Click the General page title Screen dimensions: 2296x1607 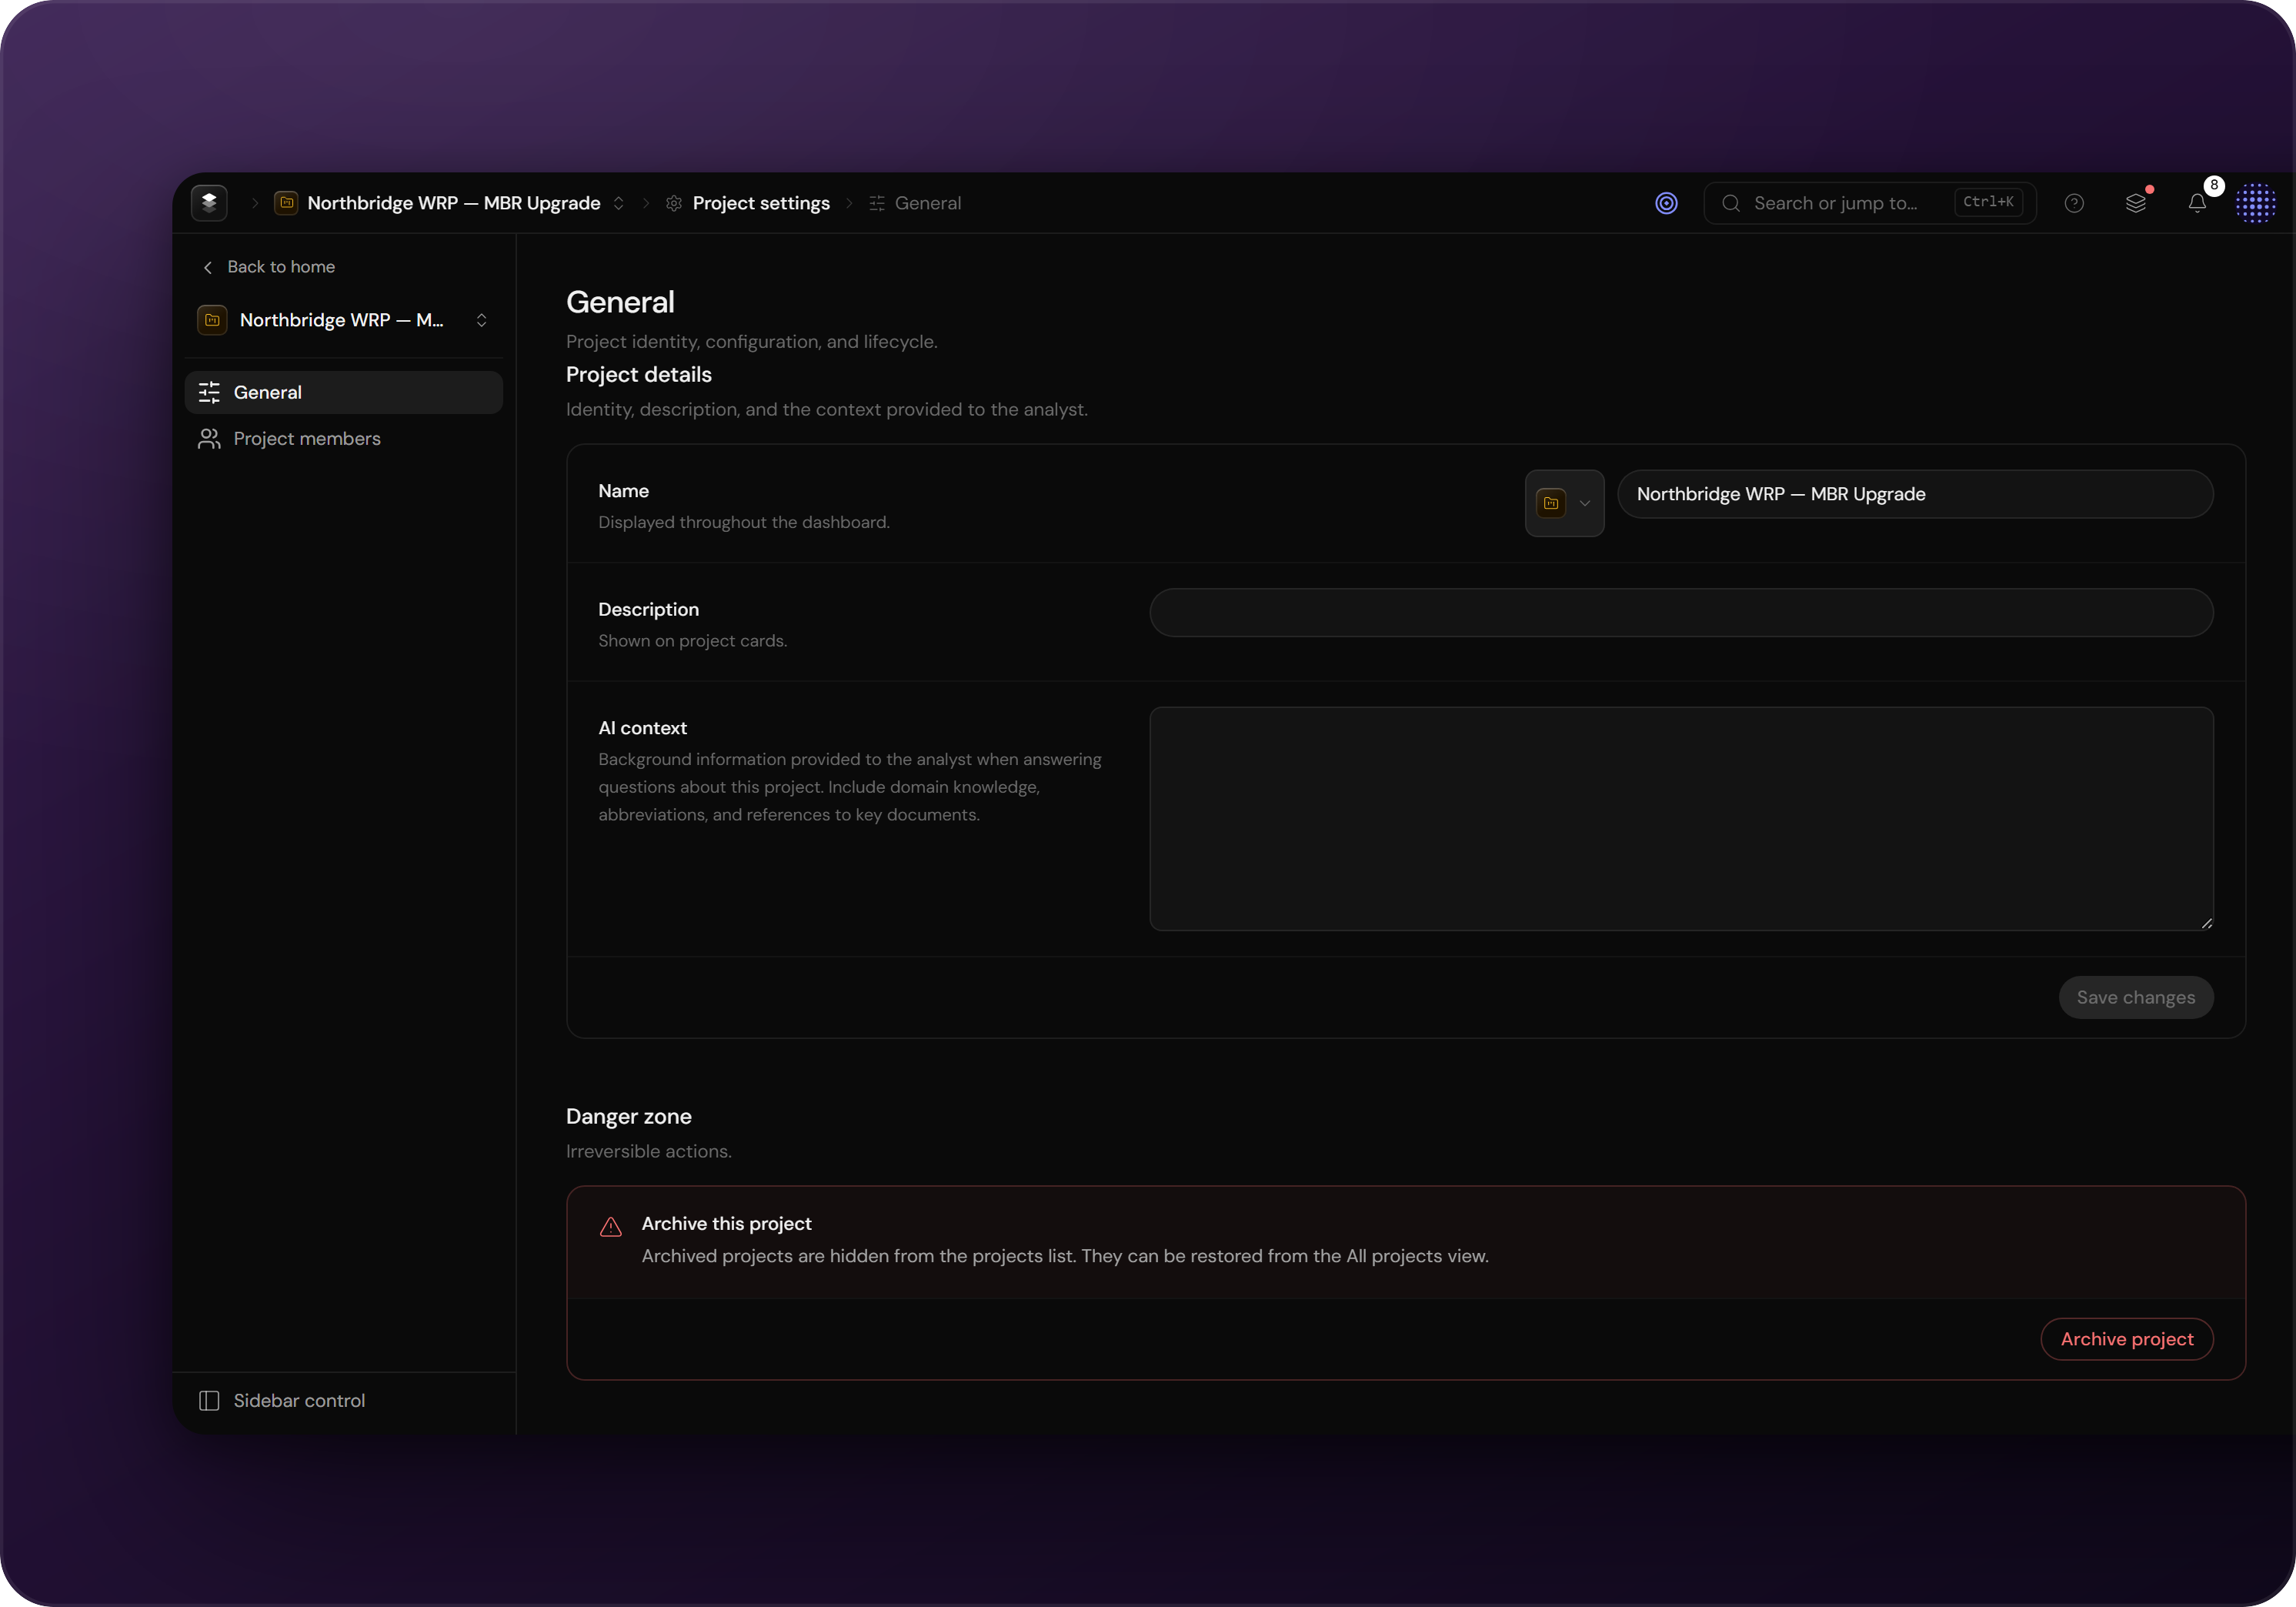coord(620,302)
